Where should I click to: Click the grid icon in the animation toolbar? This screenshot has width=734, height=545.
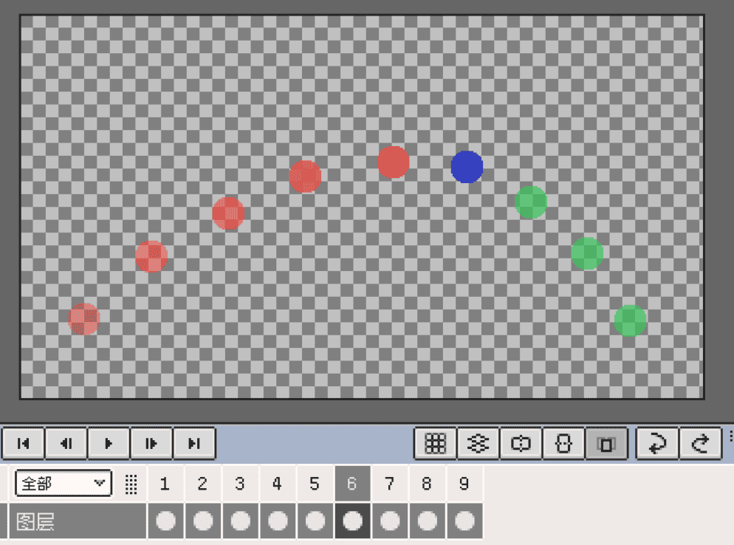[x=436, y=443]
